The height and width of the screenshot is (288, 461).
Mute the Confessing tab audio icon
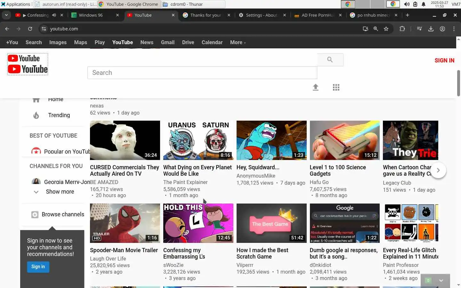click(54, 15)
